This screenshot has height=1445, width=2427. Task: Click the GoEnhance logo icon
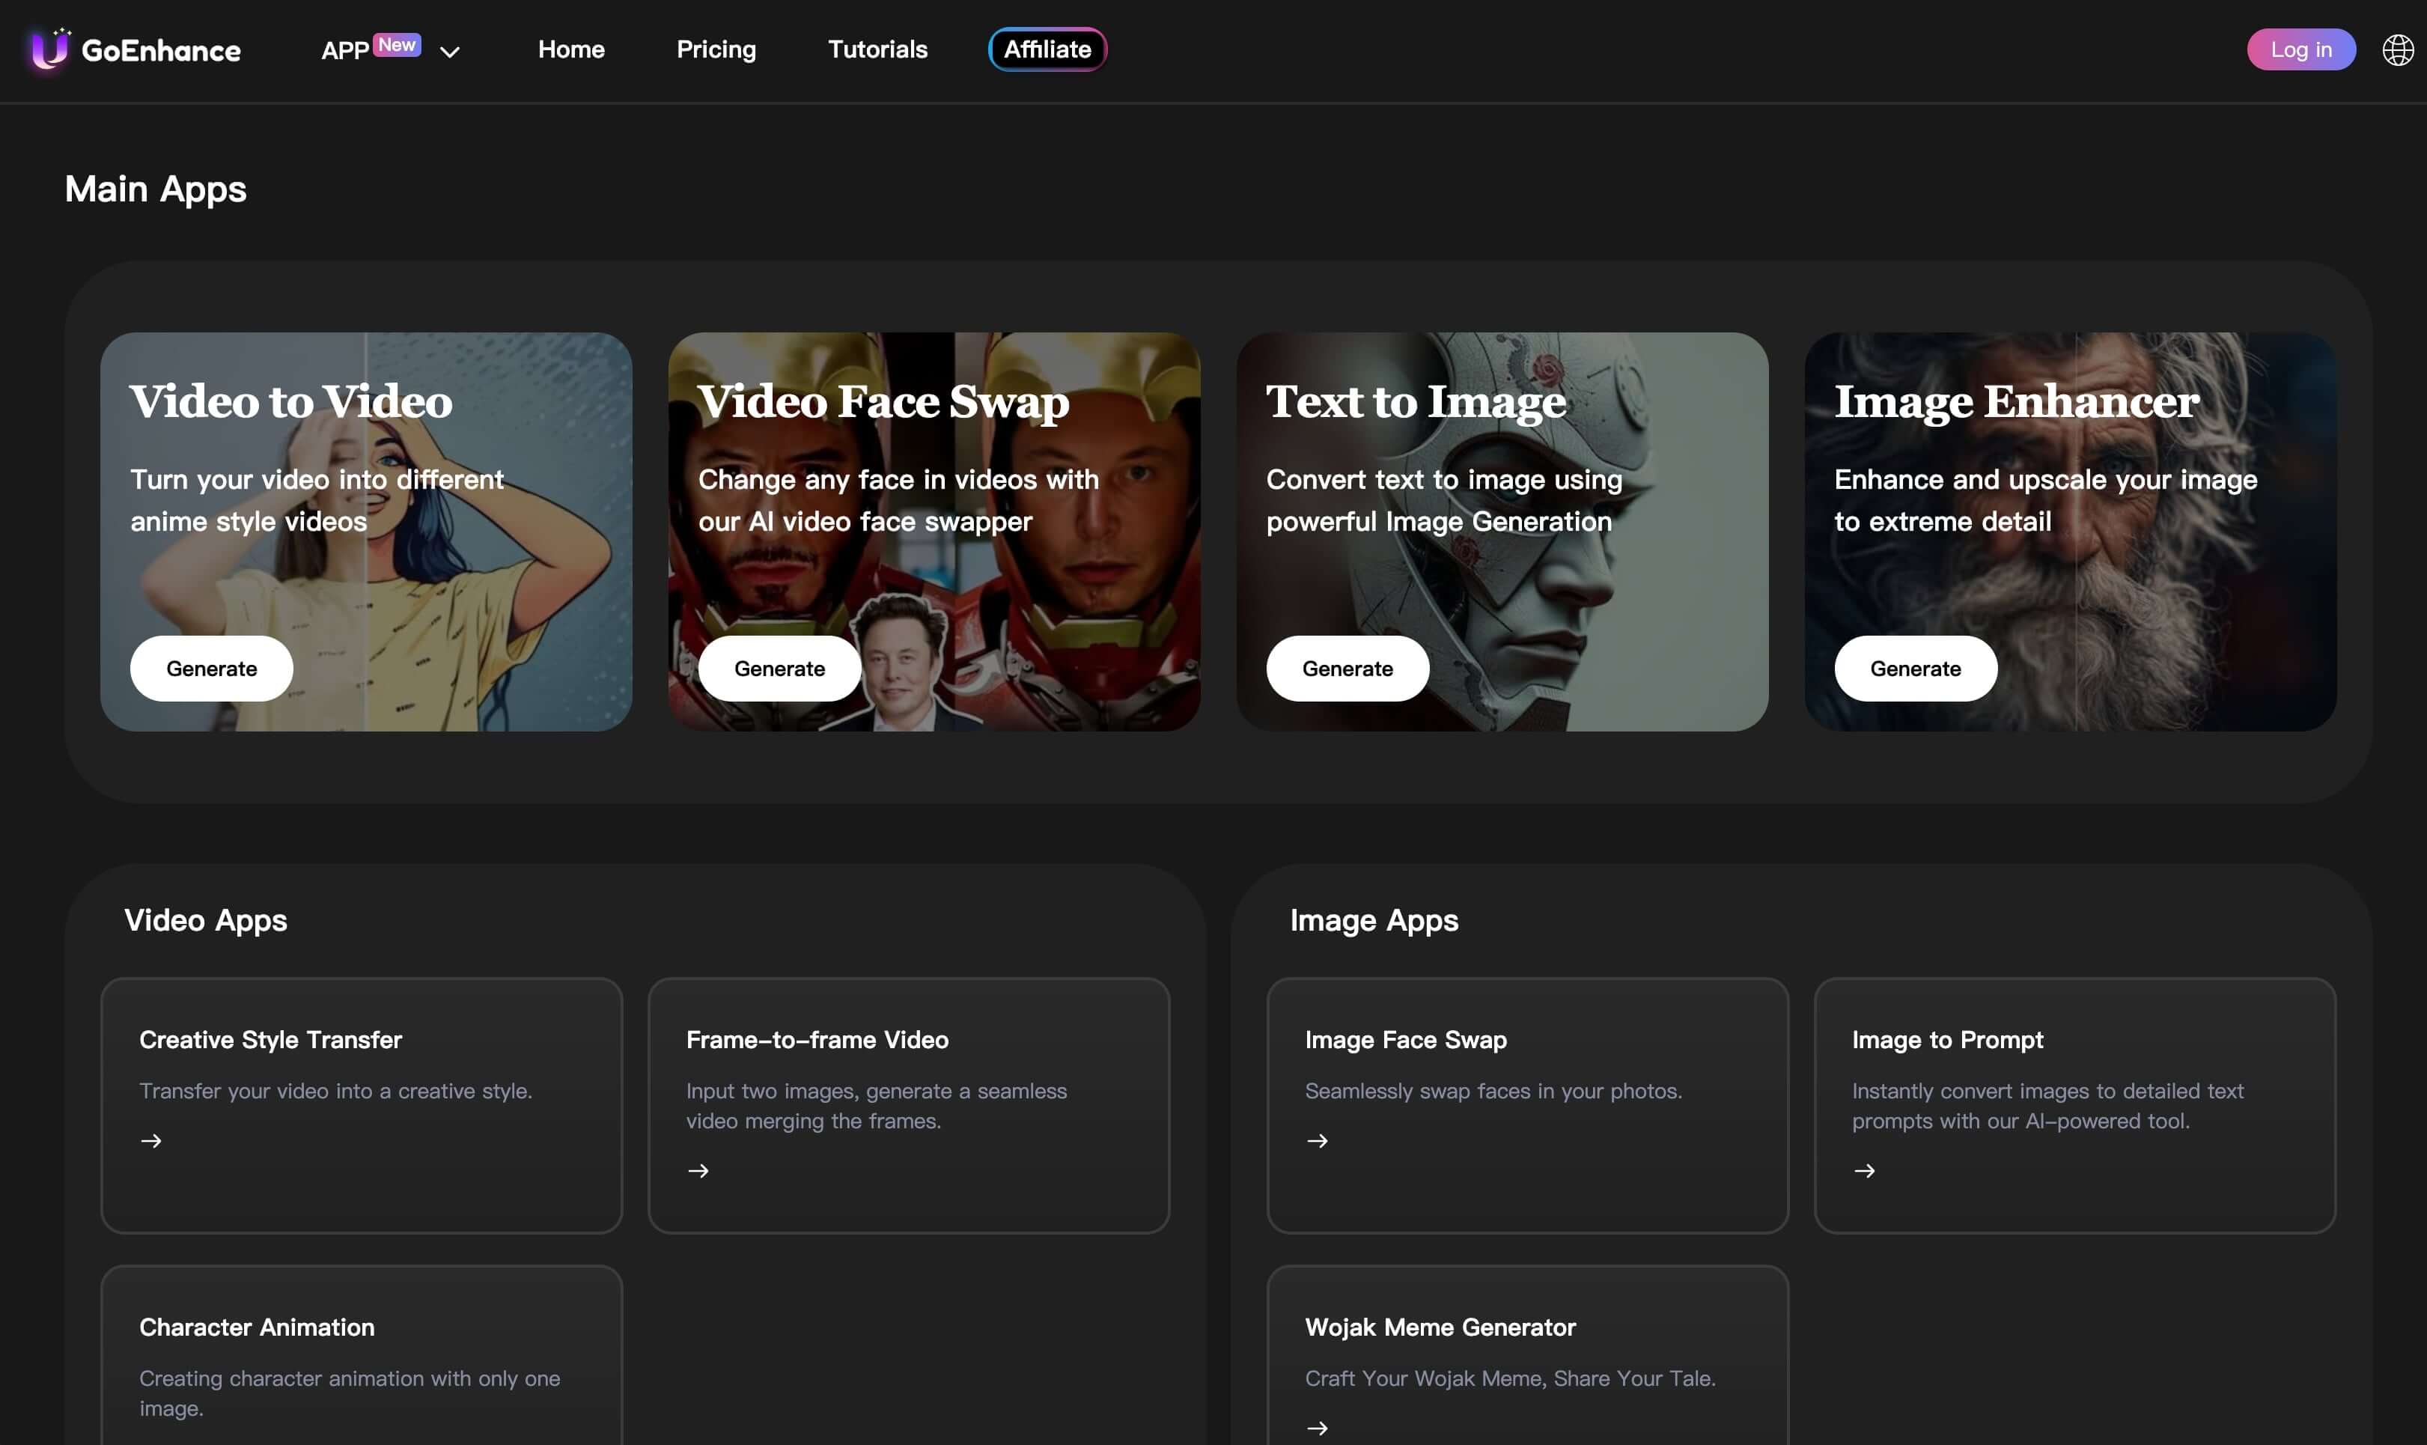click(x=46, y=48)
